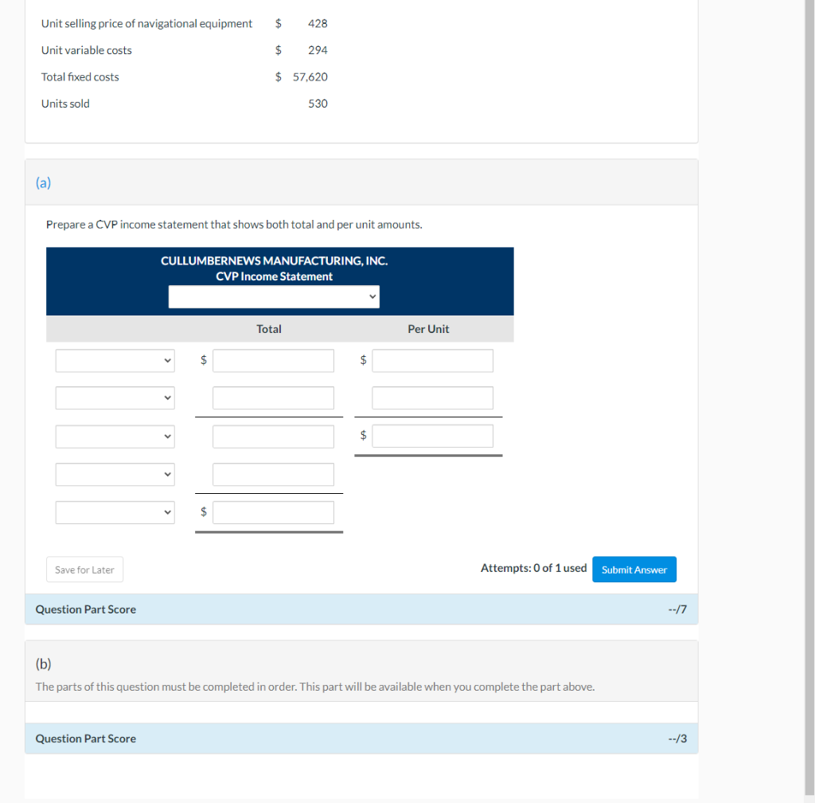Click the first Total dollar input field
The height and width of the screenshot is (803, 815).
[x=273, y=360]
